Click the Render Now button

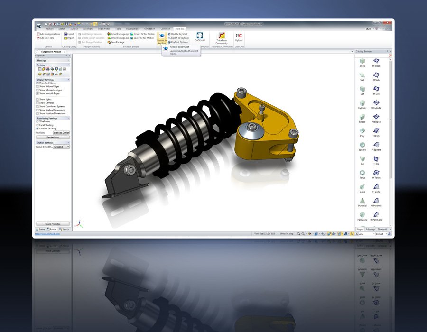pos(53,138)
